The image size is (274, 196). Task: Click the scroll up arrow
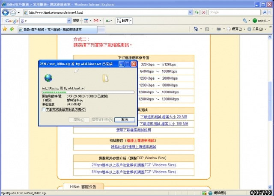tap(270, 37)
